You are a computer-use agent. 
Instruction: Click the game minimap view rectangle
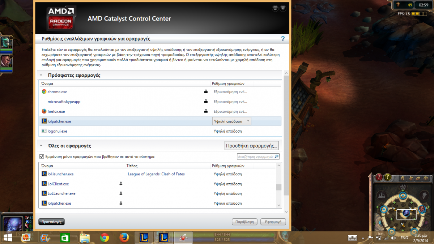(407, 214)
